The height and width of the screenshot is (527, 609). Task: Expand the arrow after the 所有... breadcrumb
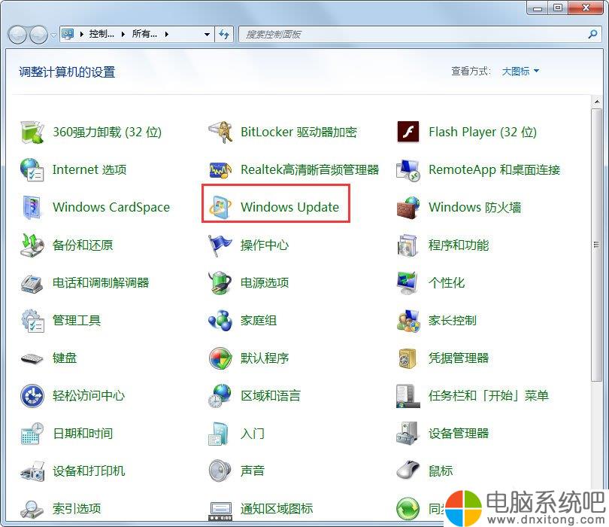(x=167, y=34)
